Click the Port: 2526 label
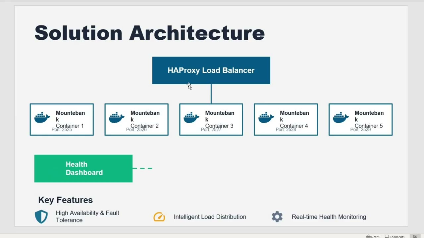The width and height of the screenshot is (424, 238). tap(136, 130)
